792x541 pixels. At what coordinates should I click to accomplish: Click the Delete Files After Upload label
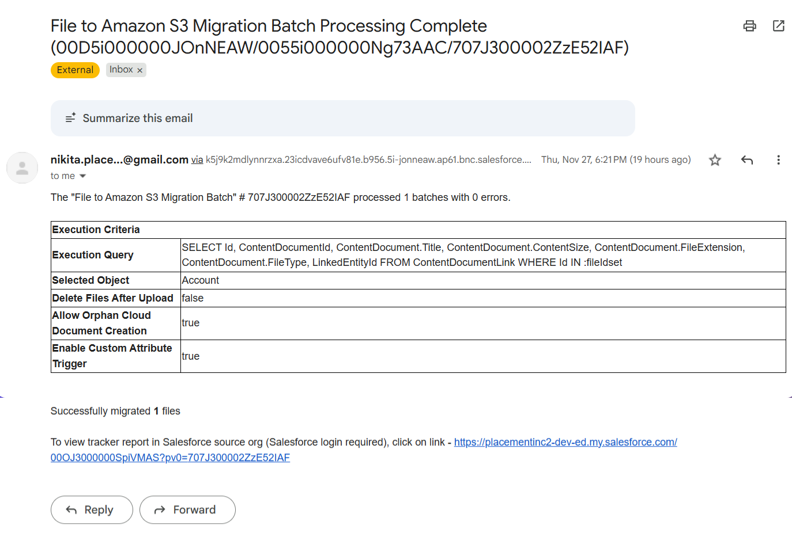[x=116, y=298]
